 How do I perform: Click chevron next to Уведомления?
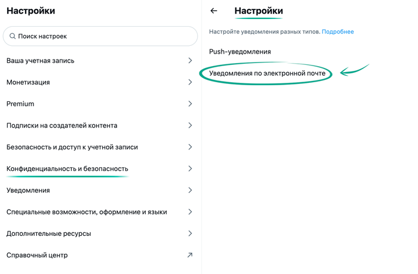pyautogui.click(x=190, y=191)
